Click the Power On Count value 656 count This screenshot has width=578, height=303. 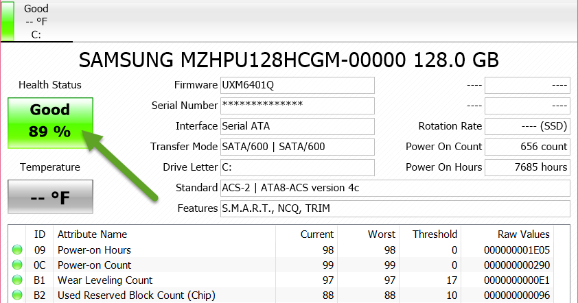point(527,147)
